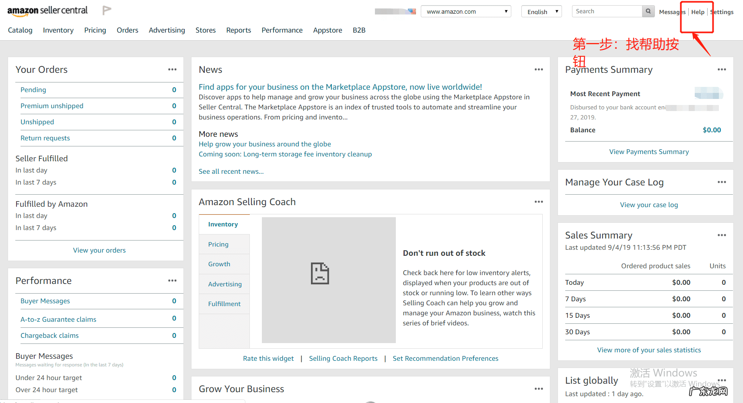The height and width of the screenshot is (403, 743).
Task: Click the Help link in top bar
Action: coord(698,12)
